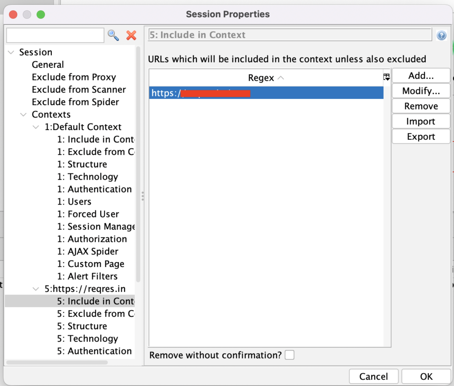Toggle Remove without confirmation checkbox
The image size is (454, 386).
[289, 354]
